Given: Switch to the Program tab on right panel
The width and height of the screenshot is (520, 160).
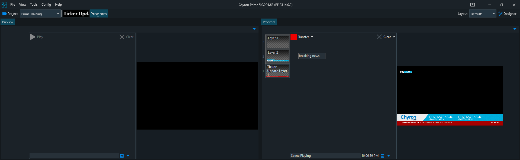Looking at the screenshot, I should coord(269,22).
